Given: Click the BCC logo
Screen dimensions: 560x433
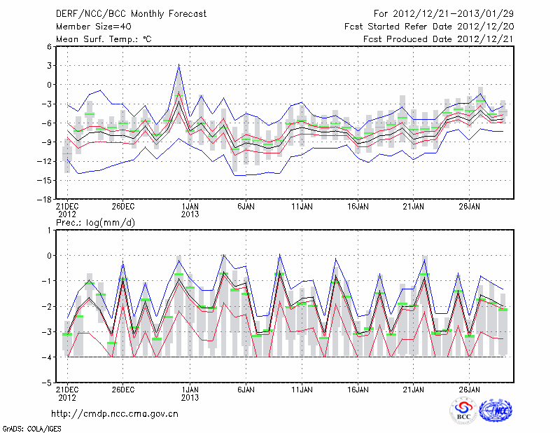Looking at the screenshot, I should point(463,411).
